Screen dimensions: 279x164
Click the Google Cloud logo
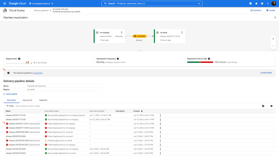(17, 3)
